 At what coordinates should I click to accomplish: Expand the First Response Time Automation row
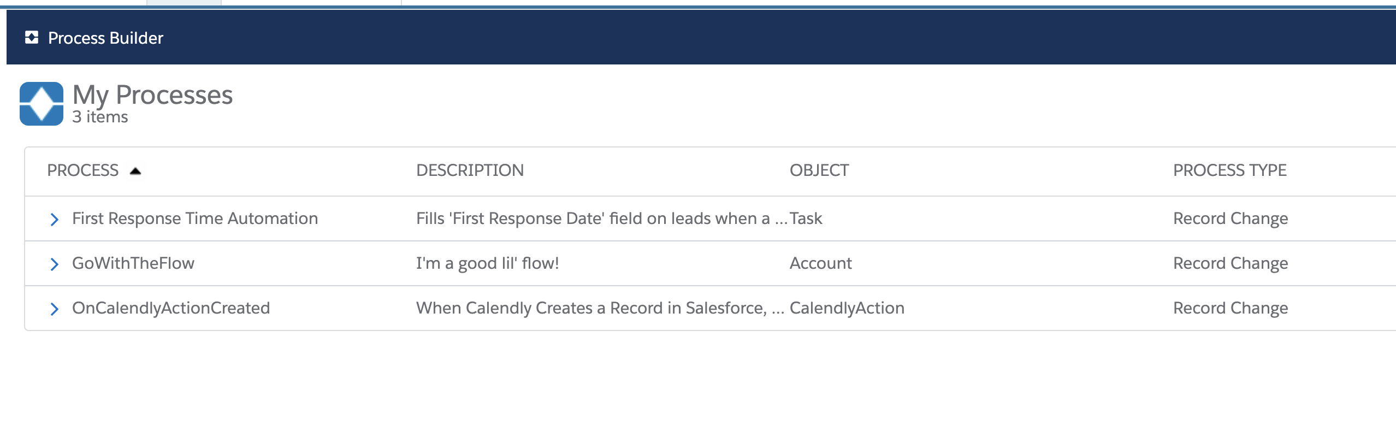pyautogui.click(x=54, y=220)
